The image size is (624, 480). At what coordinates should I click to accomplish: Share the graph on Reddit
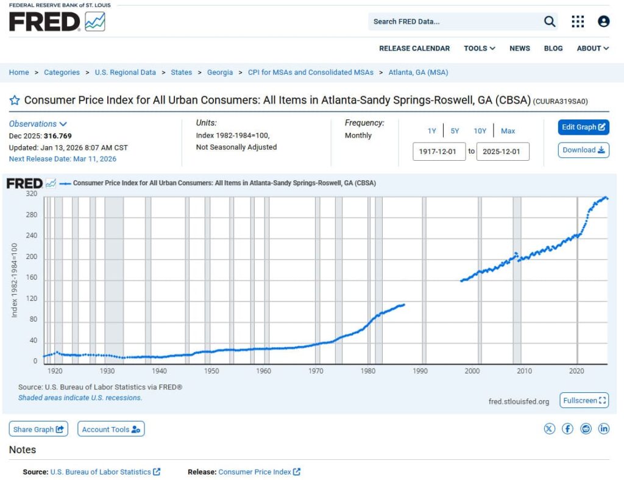point(586,429)
